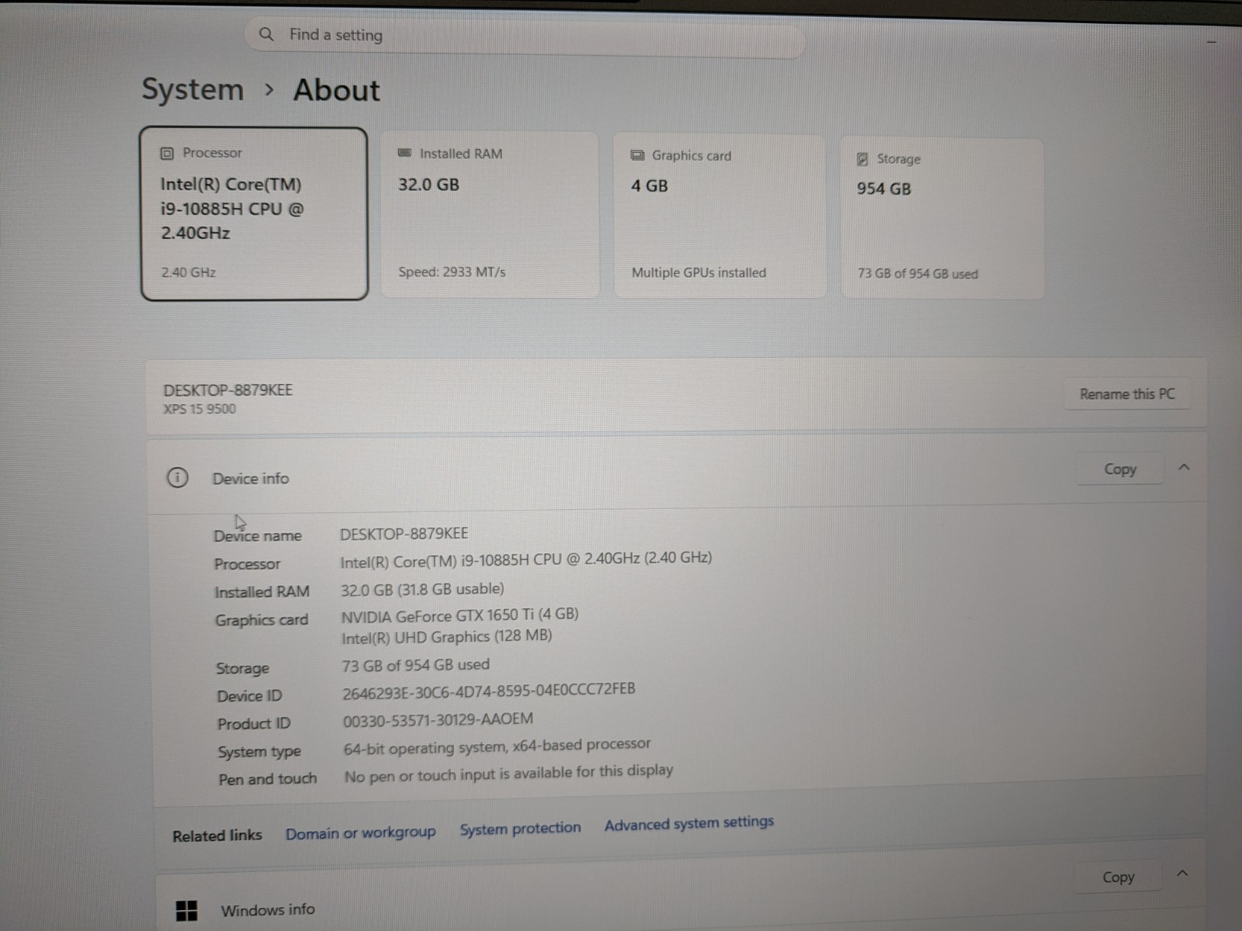The image size is (1242, 931).
Task: Open Domain or workgroup link
Action: pyautogui.click(x=360, y=832)
